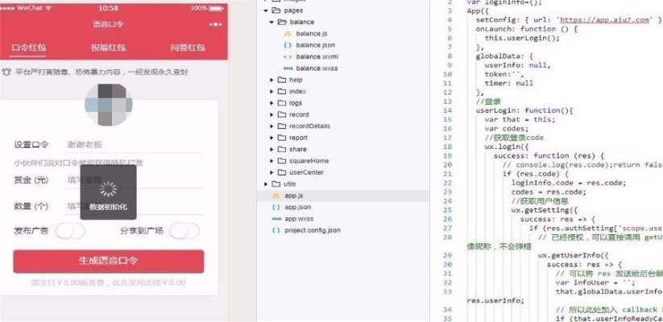Toggle the 发布广告 switch
This screenshot has height=322, width=663.
70,231
